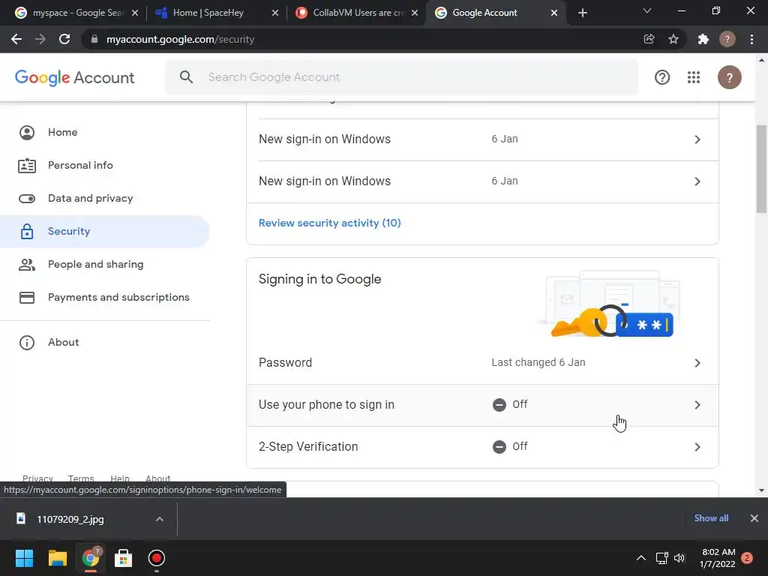768x576 pixels.
Task: Click the Signing in to Google heading
Action: pos(319,279)
